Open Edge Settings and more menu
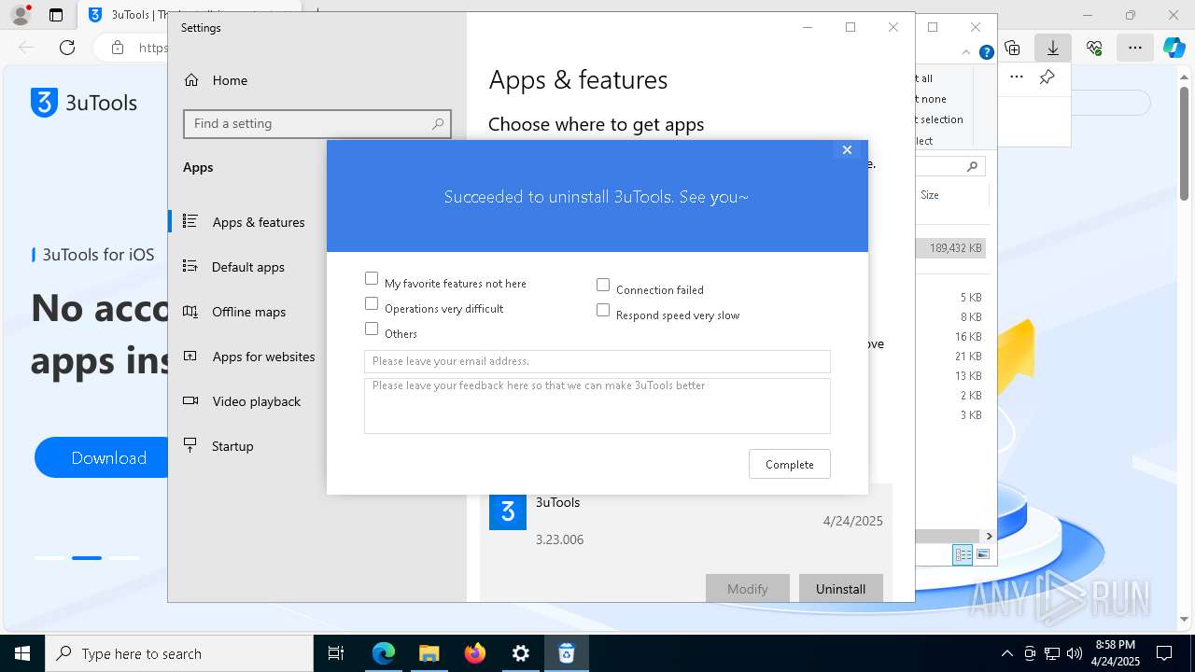The image size is (1195, 672). [1135, 48]
